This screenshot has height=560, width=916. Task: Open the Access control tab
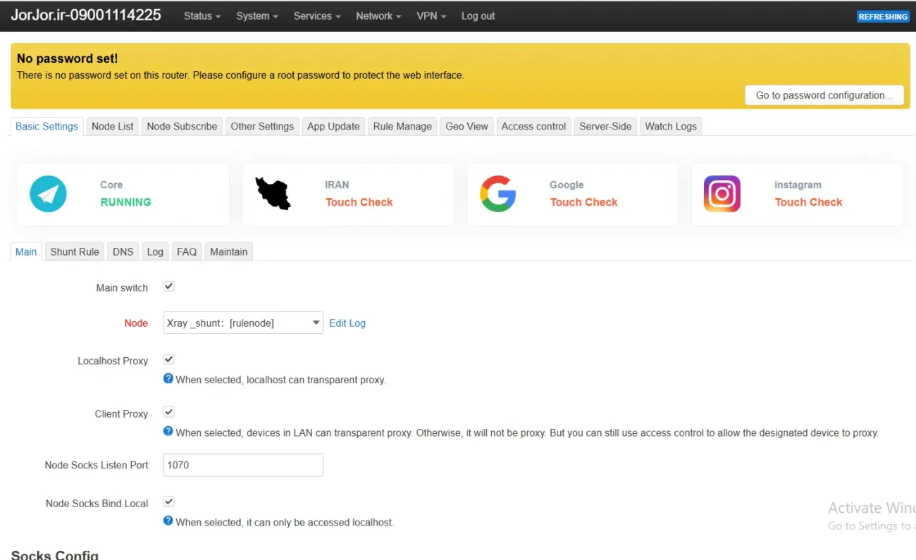[x=533, y=127]
